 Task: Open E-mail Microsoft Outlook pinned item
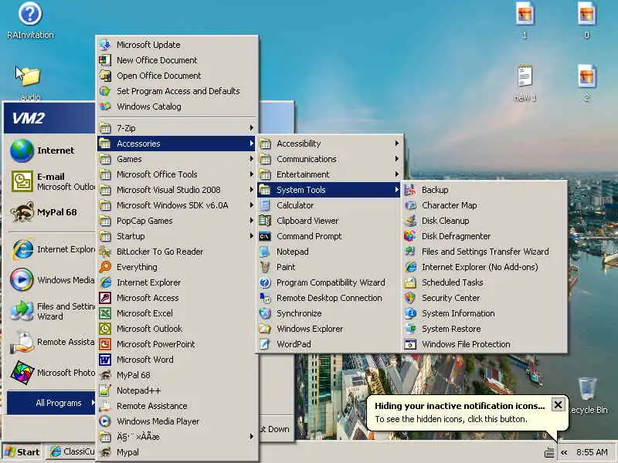[x=51, y=181]
